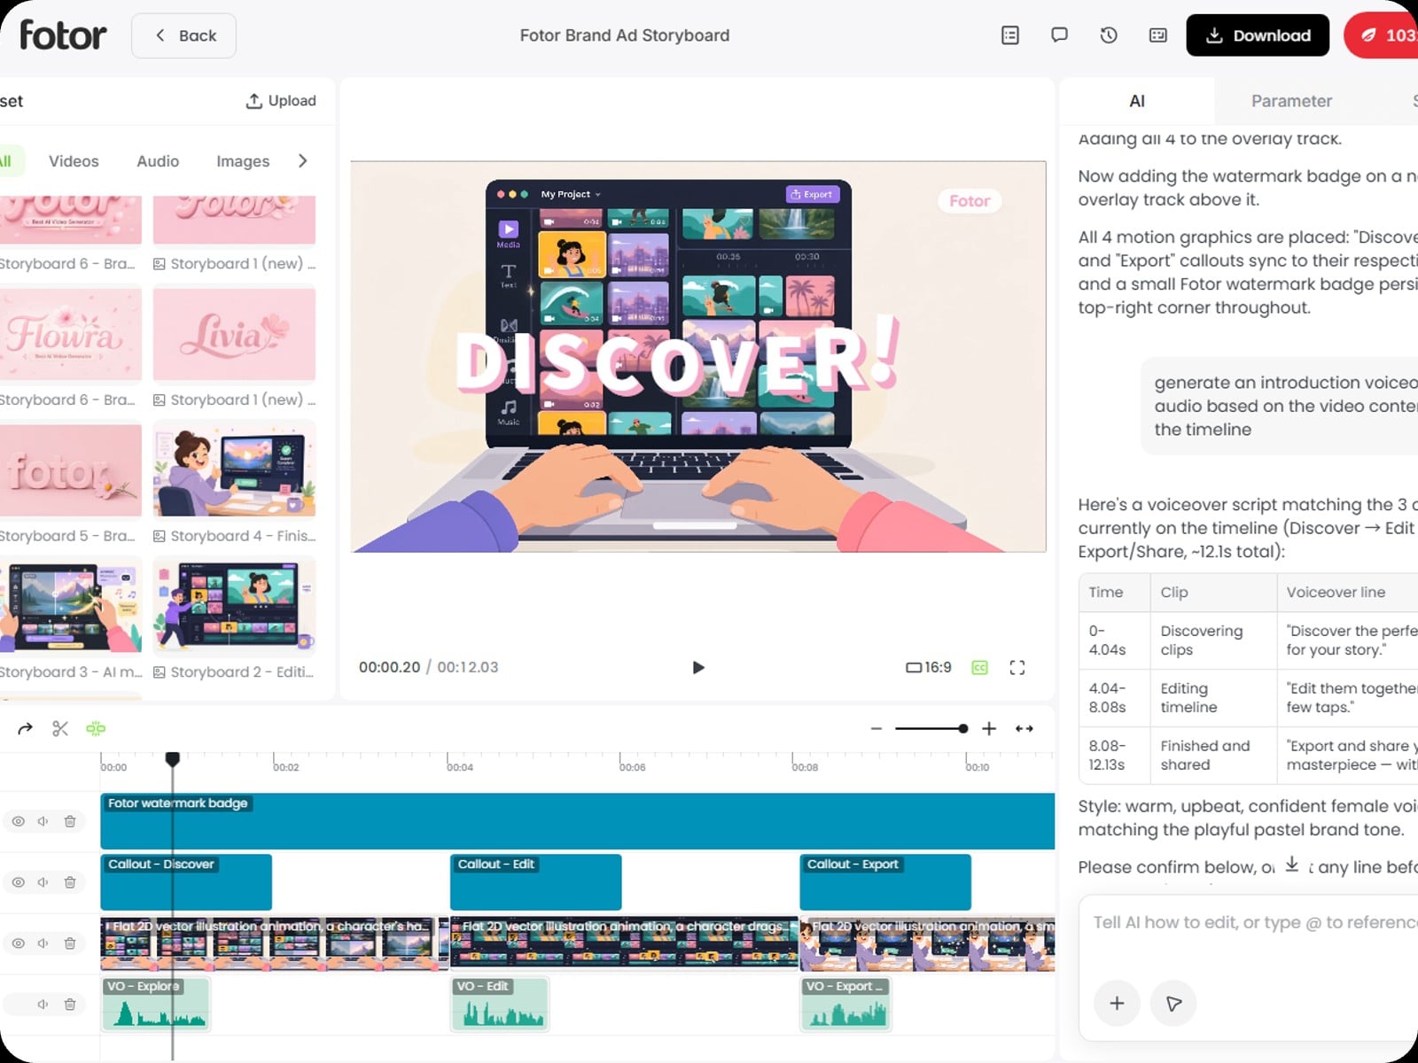1418x1063 pixels.
Task: Select the VO - Explore audio clip
Action: coord(156,1005)
